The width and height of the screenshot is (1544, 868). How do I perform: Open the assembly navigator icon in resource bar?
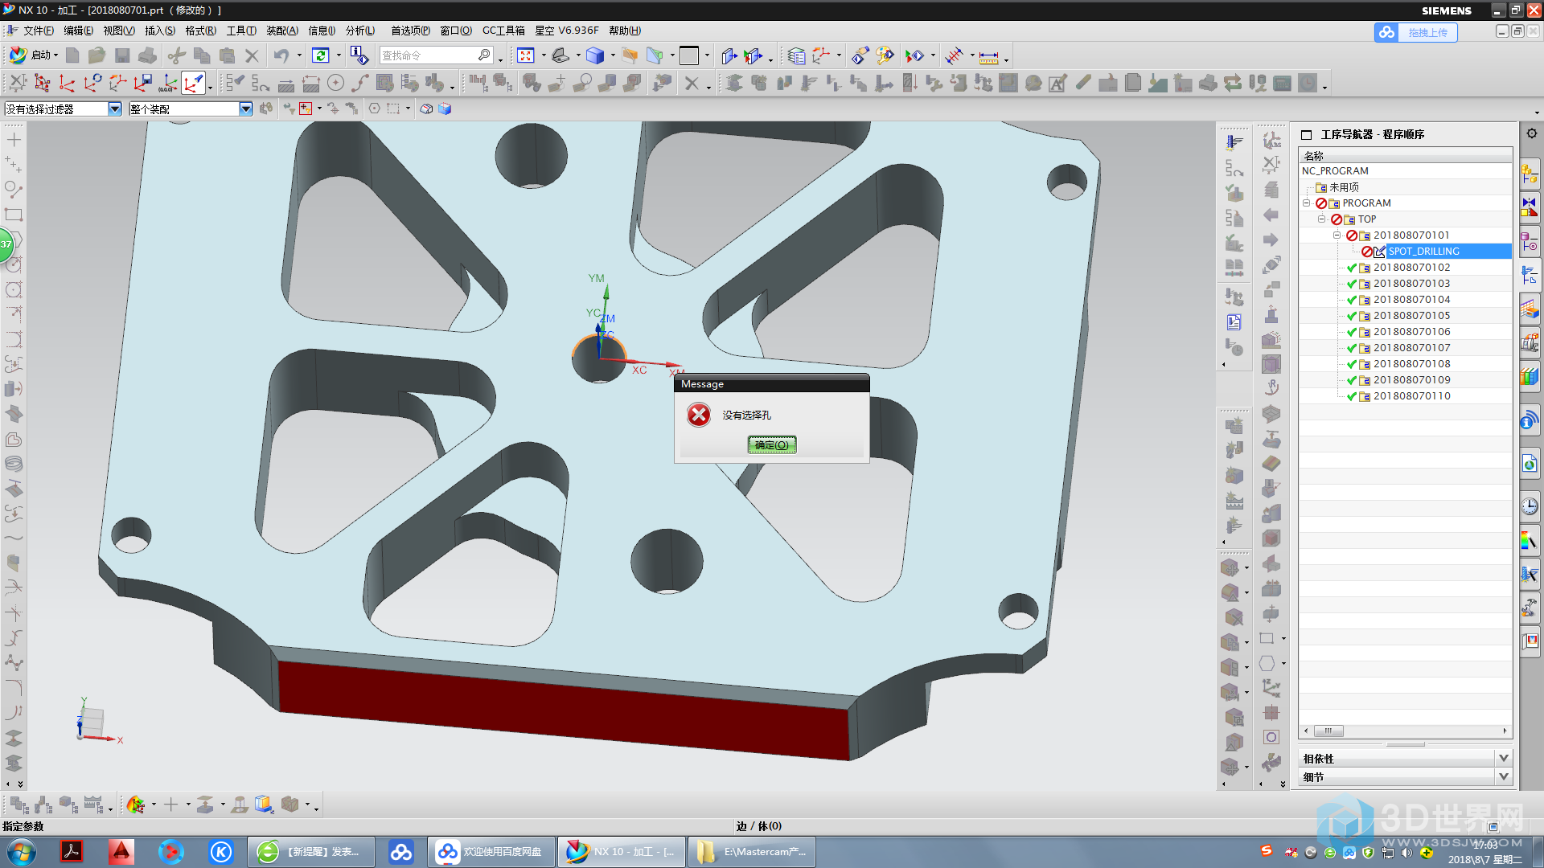pos(1530,173)
